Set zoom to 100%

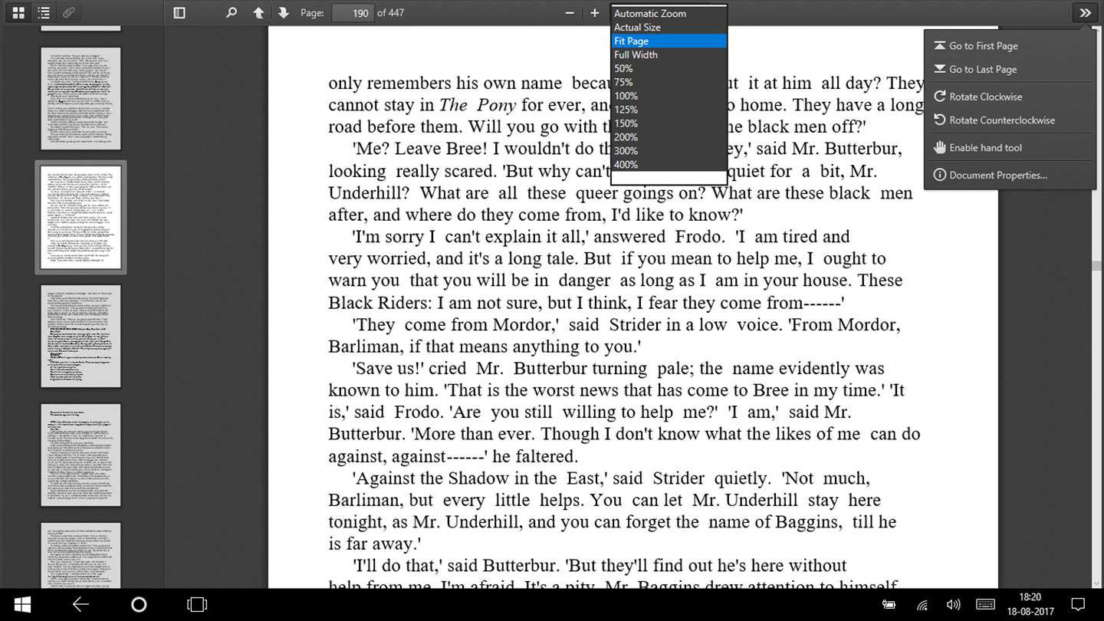[669, 97]
